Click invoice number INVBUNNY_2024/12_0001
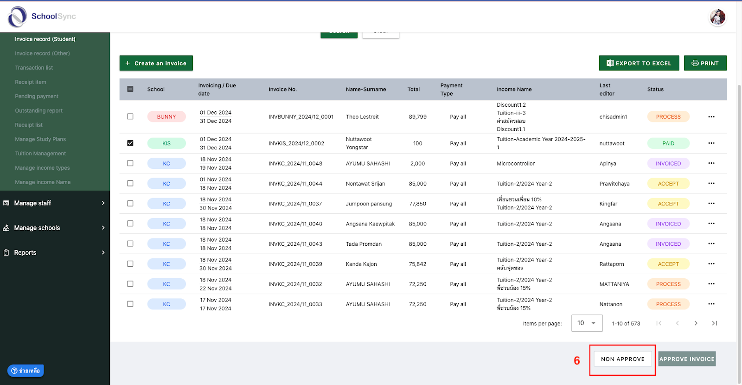742x385 pixels. click(301, 117)
